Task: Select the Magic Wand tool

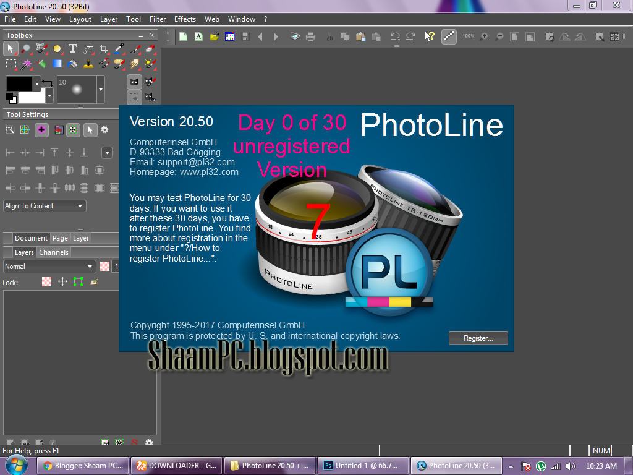Action: coord(26,64)
